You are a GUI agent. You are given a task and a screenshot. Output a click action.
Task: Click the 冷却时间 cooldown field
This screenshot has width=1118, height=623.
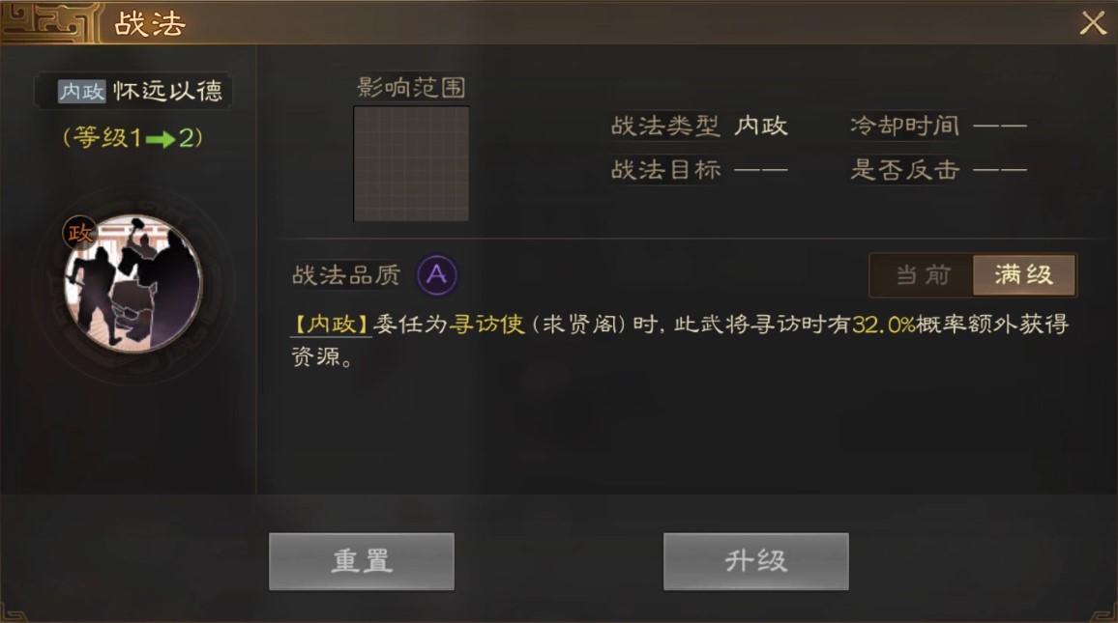(x=938, y=126)
